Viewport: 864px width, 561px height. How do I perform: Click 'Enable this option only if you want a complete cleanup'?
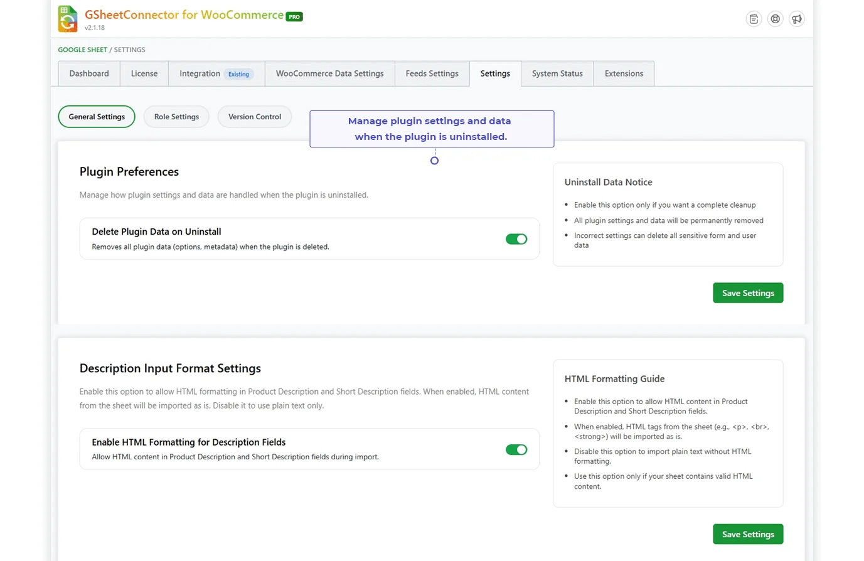665,205
